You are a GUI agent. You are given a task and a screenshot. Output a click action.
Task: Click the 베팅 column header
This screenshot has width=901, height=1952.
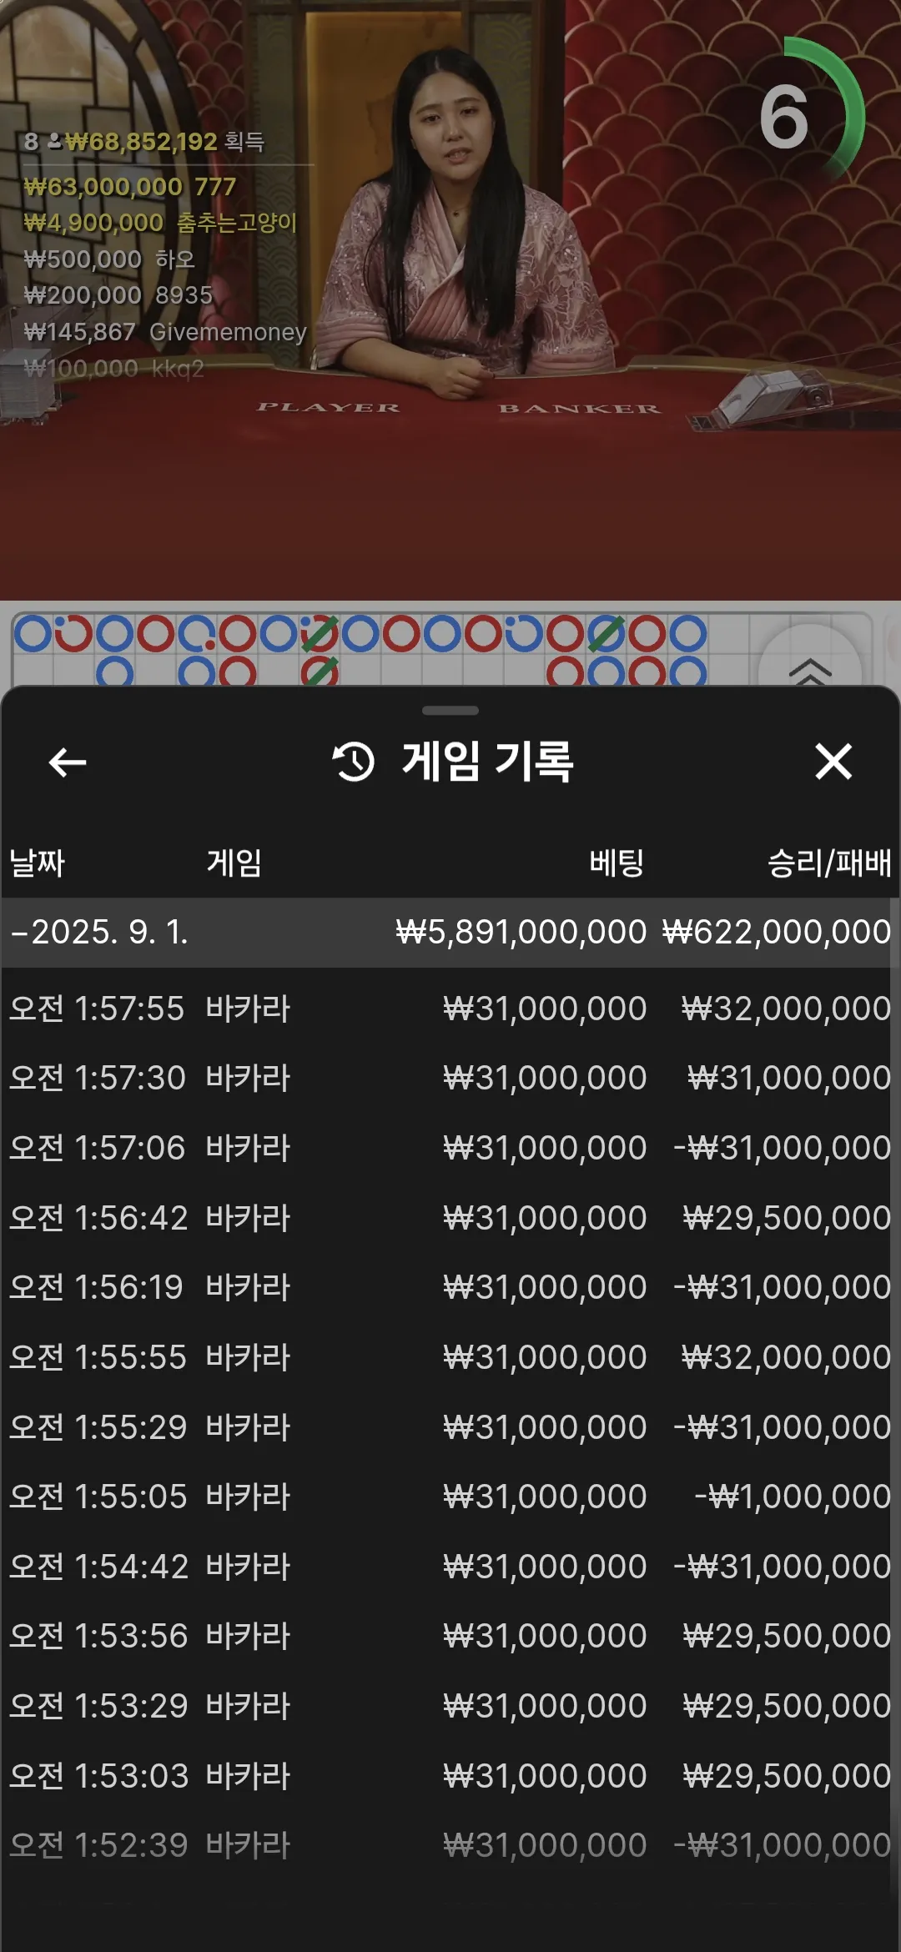[617, 863]
